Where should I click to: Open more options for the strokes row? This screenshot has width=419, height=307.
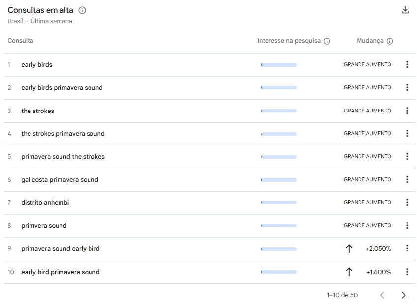407,111
